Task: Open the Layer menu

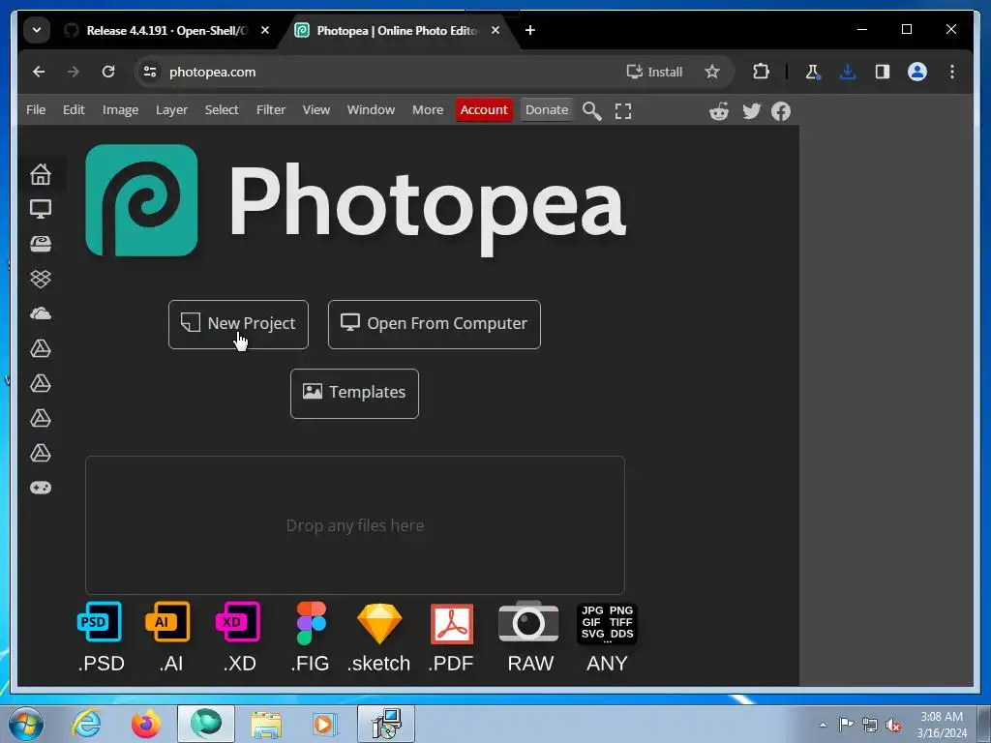Action: tap(172, 110)
